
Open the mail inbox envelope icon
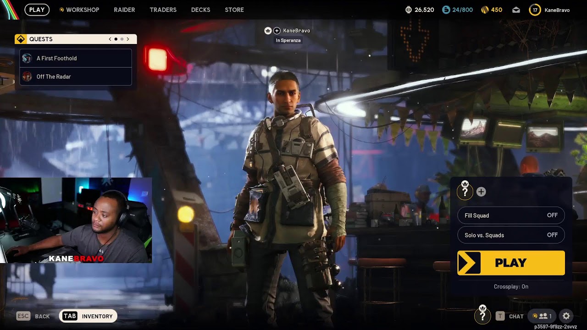[x=516, y=10]
